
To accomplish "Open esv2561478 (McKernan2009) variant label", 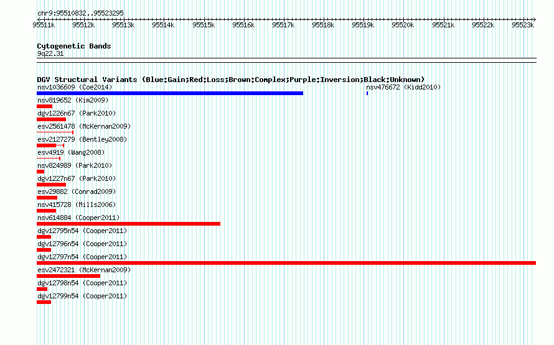I will pyautogui.click(x=84, y=126).
